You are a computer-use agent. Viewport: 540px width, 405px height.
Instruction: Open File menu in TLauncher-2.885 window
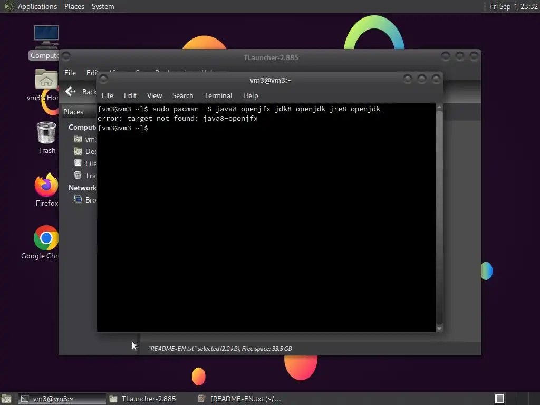(70, 73)
